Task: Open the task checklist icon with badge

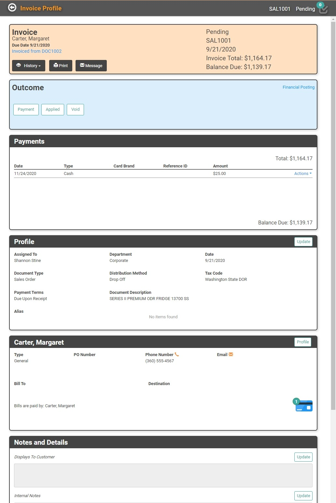Action: [322, 8]
